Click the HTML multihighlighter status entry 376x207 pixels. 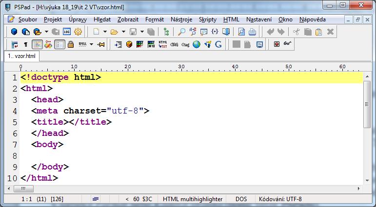click(193, 199)
